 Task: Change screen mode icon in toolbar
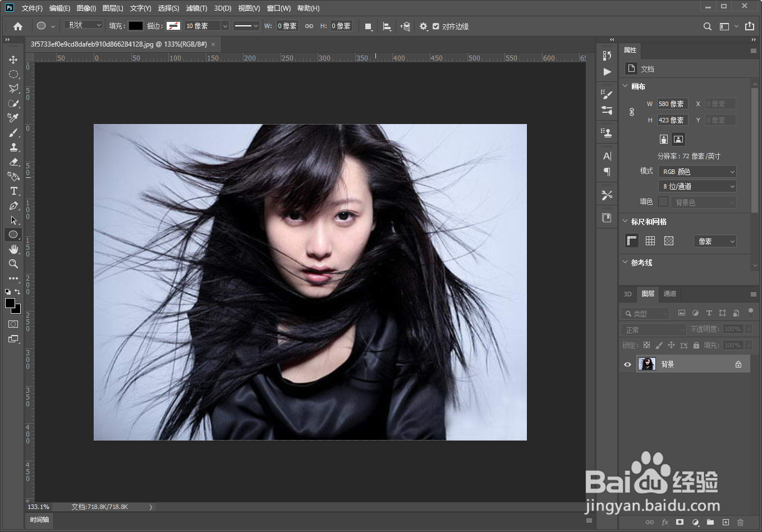point(13,339)
